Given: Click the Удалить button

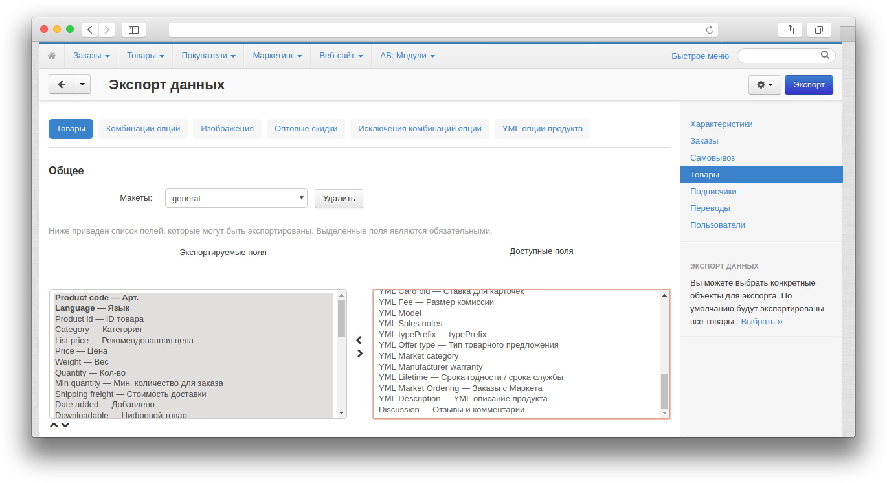Looking at the screenshot, I should pos(338,198).
